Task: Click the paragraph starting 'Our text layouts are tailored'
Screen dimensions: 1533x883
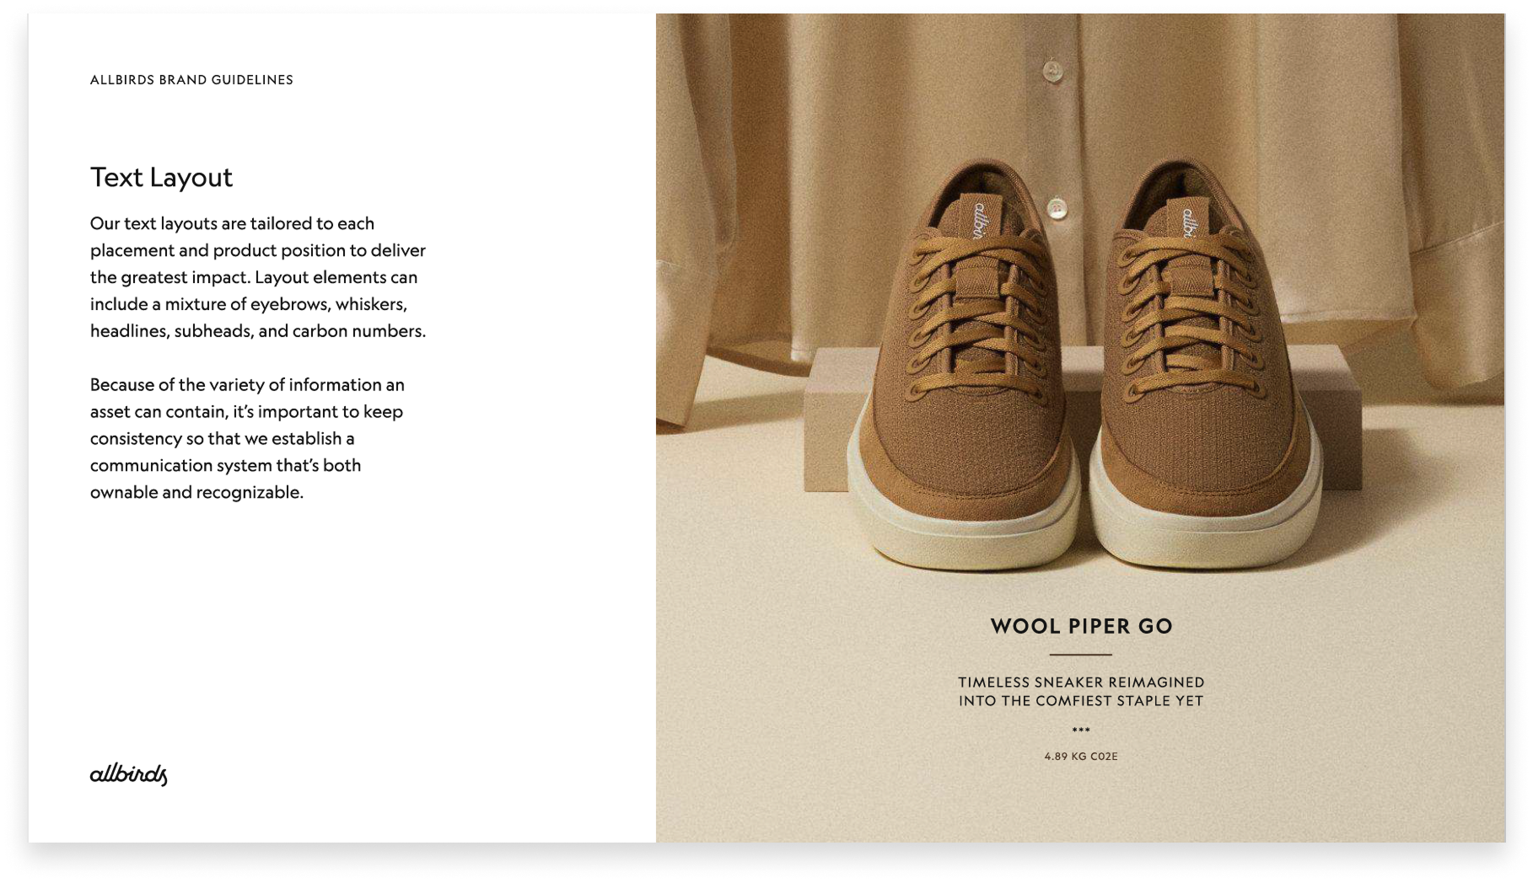Action: 258,277
